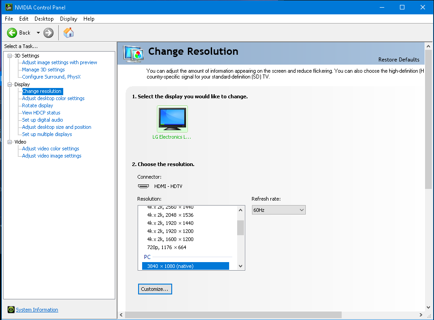Open the Edit menu

pyautogui.click(x=24, y=19)
